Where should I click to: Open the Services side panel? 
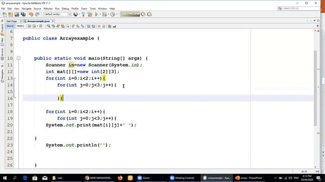point(2,54)
